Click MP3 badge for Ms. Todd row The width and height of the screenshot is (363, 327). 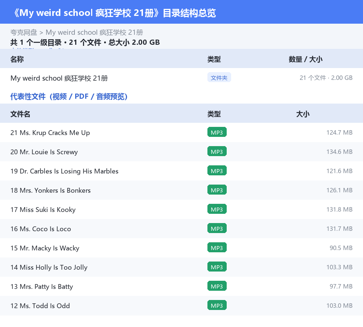(x=217, y=305)
